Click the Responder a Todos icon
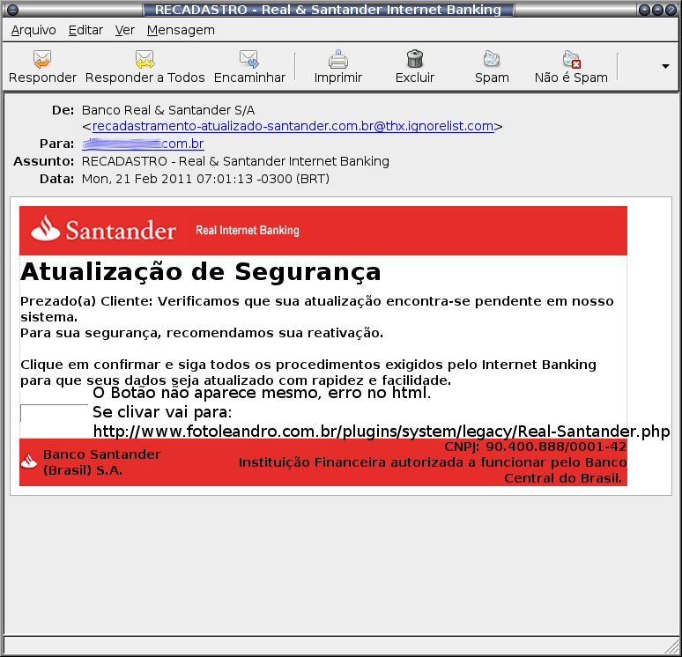Image resolution: width=682 pixels, height=657 pixels. click(145, 59)
